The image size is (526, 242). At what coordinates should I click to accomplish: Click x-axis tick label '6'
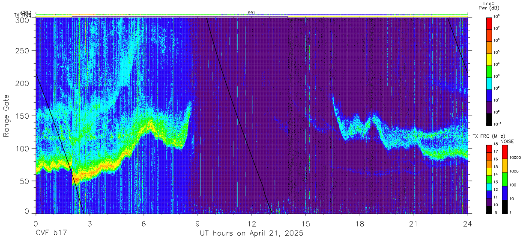(x=143, y=223)
